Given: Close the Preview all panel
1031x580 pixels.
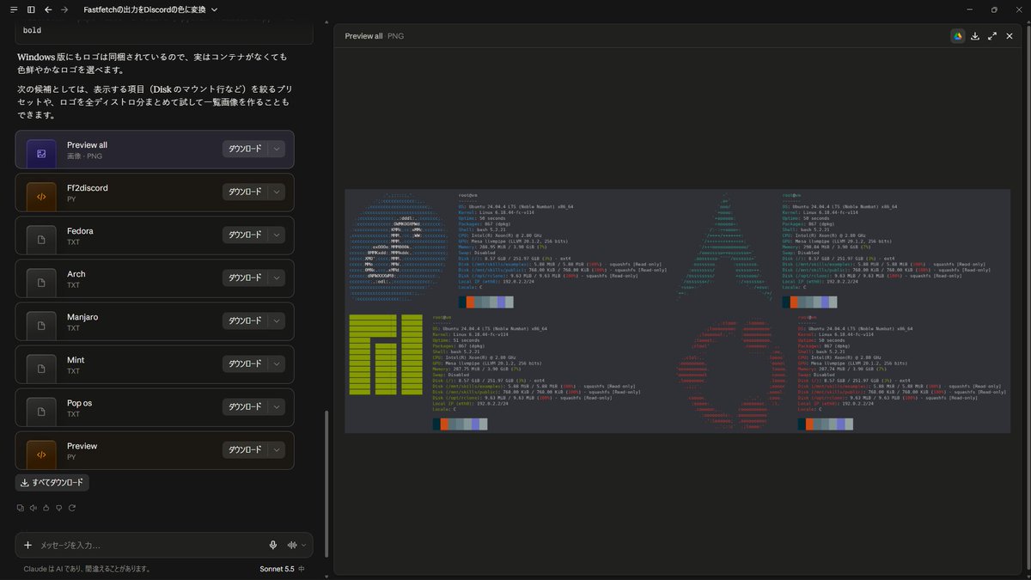Looking at the screenshot, I should point(1010,36).
